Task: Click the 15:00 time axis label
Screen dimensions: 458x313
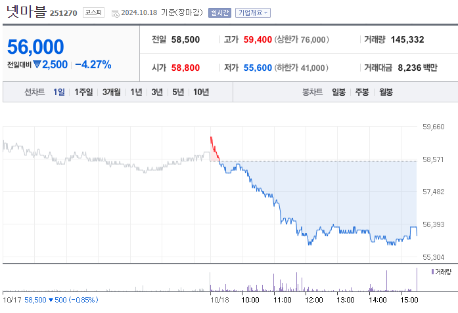Action: point(409,300)
